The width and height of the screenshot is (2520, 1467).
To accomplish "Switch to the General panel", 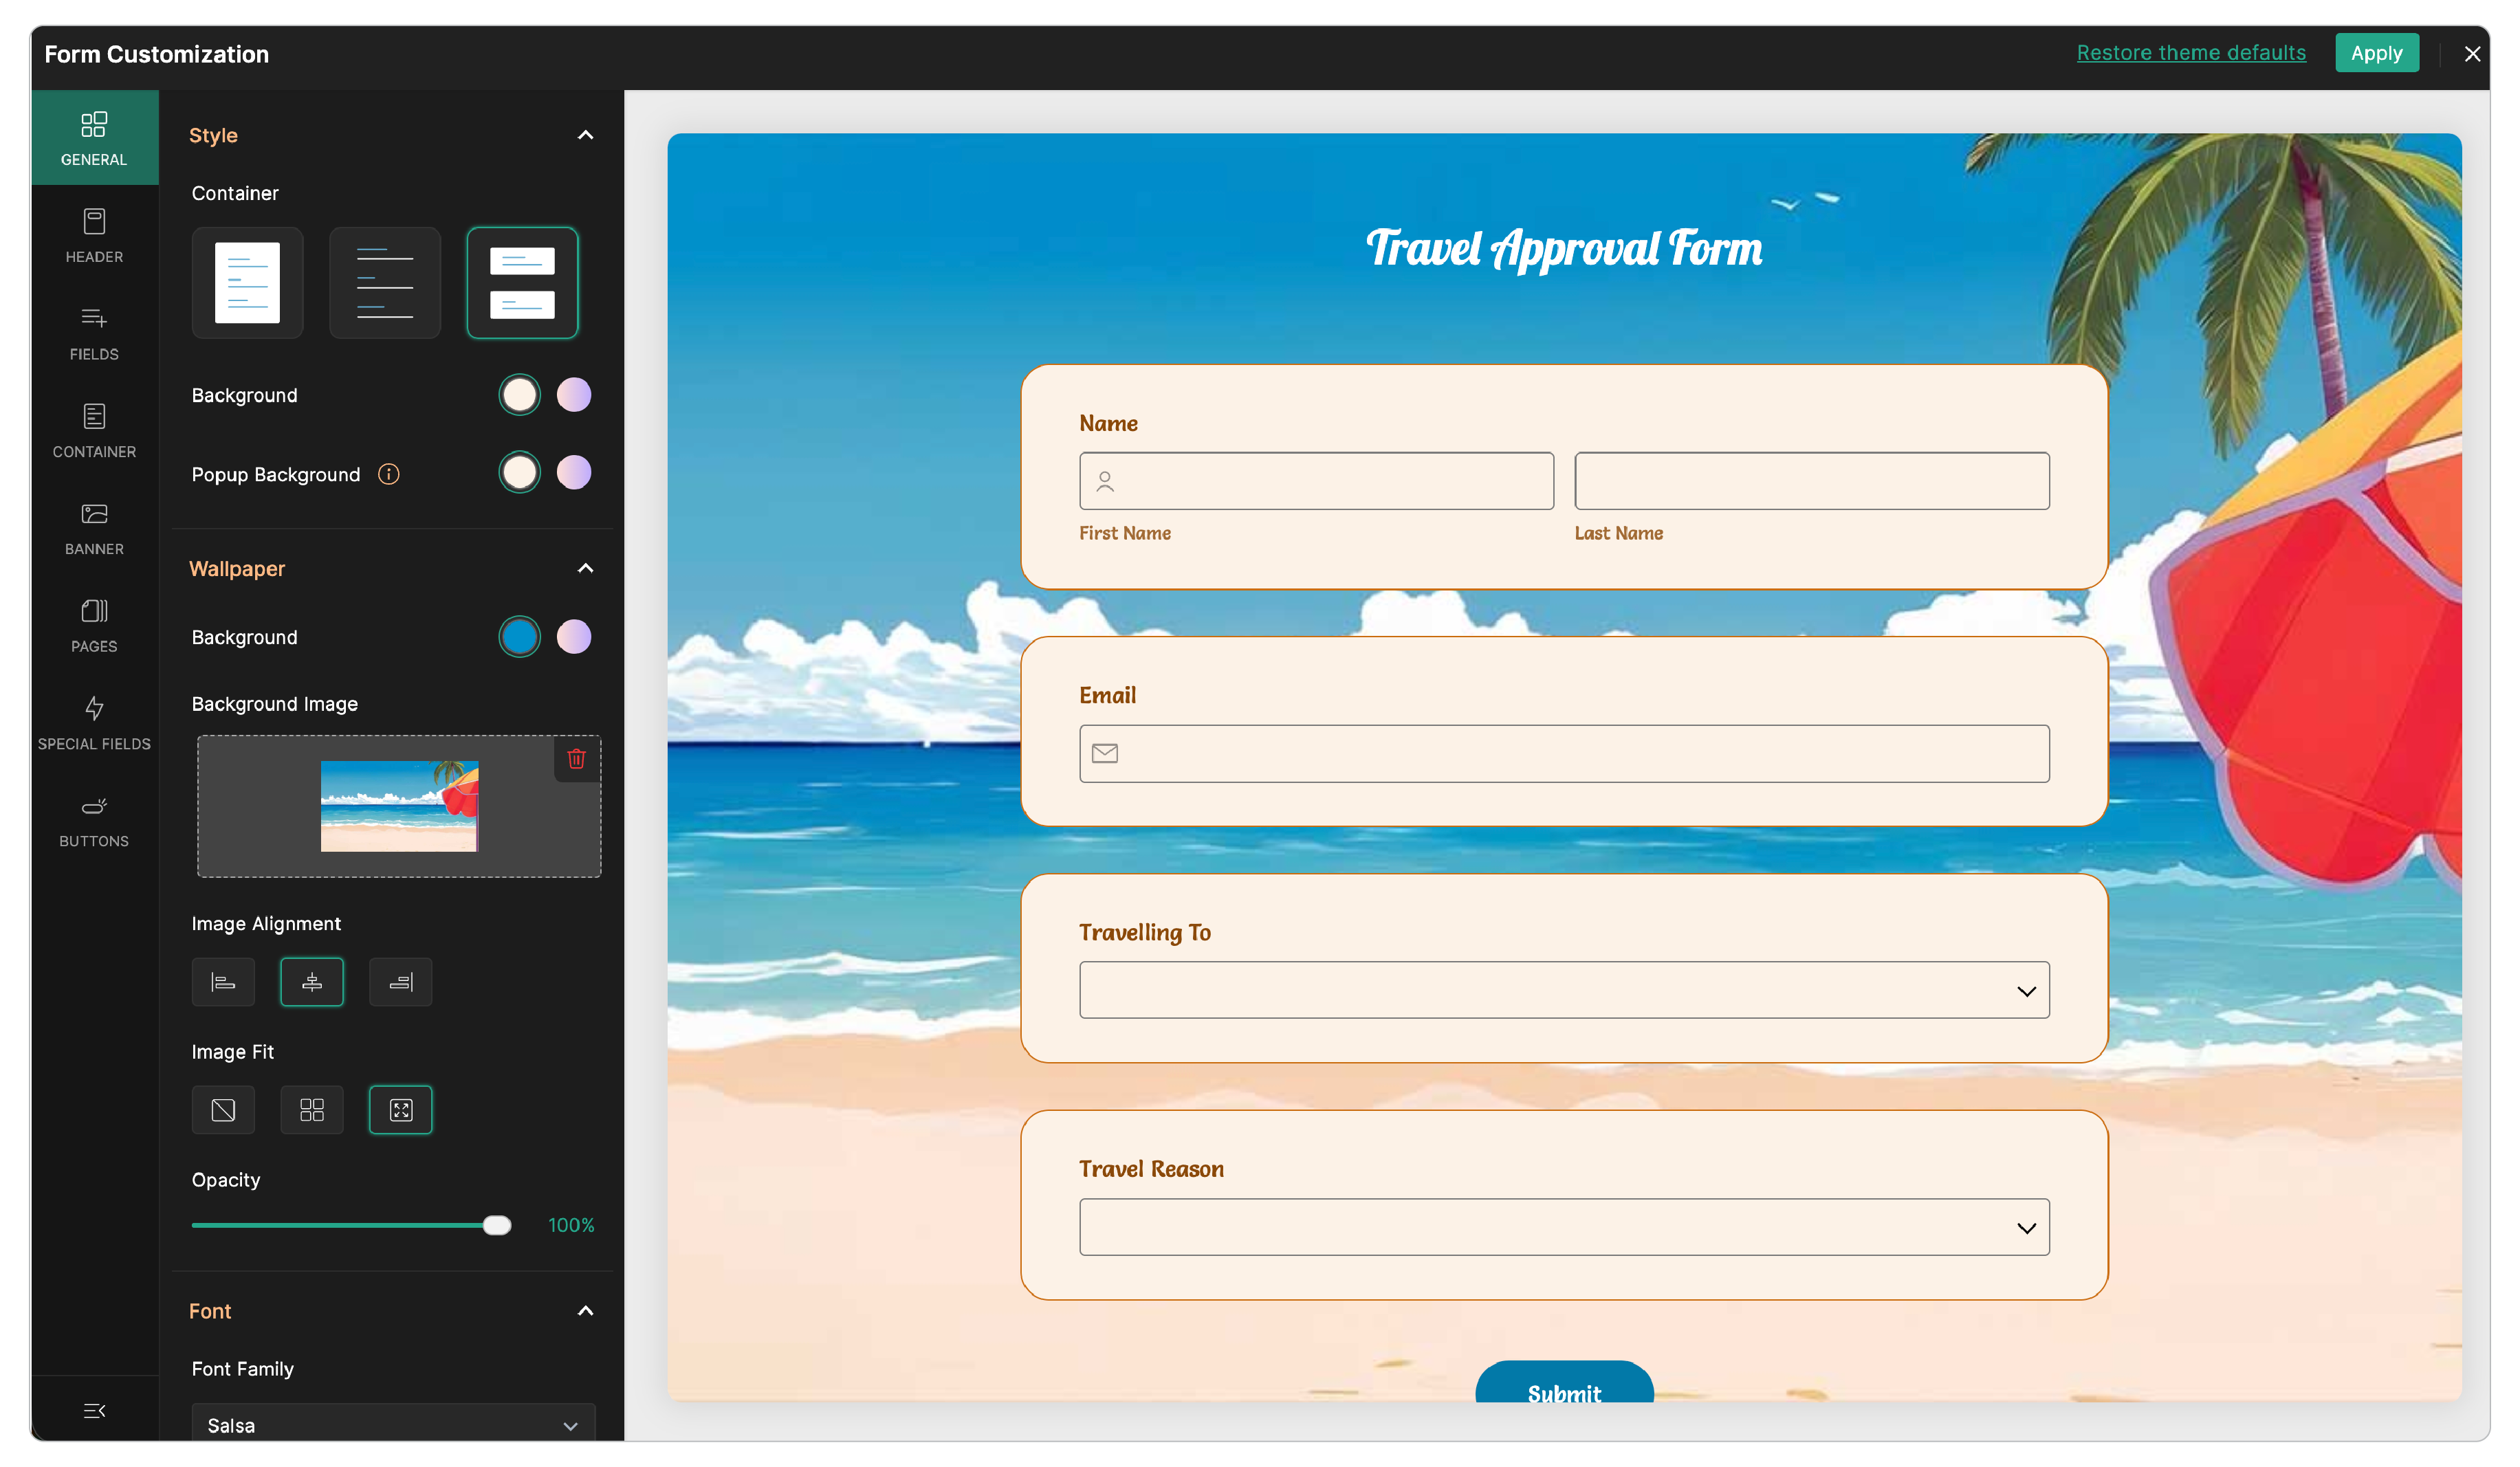I will (x=93, y=137).
